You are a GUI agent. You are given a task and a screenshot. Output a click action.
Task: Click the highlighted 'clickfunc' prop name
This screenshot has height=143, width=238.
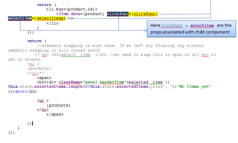coord(118,14)
